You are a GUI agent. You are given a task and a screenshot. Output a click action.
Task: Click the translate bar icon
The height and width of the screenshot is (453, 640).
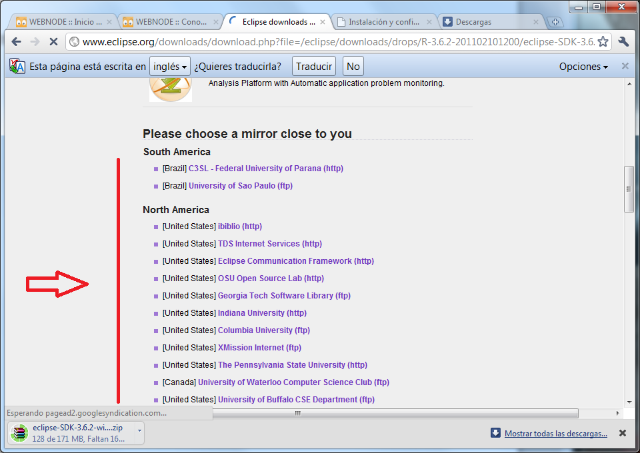(x=17, y=66)
